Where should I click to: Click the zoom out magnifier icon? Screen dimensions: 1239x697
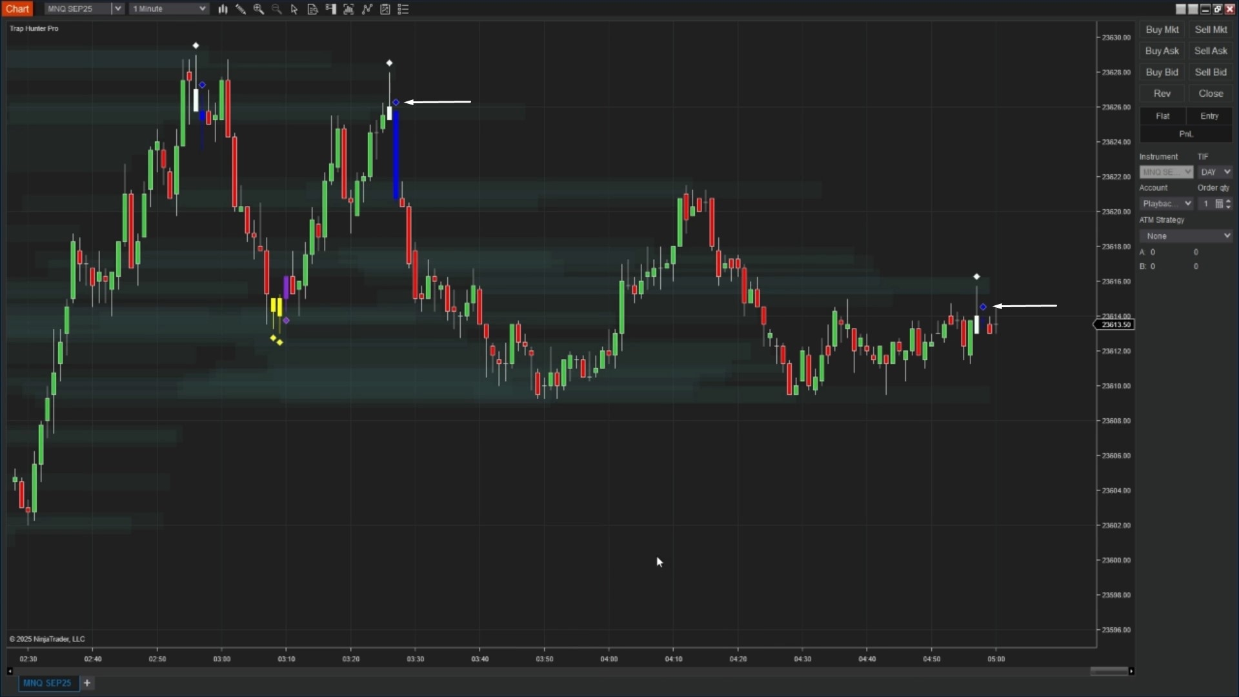coord(276,9)
